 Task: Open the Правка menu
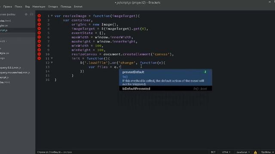8,7
